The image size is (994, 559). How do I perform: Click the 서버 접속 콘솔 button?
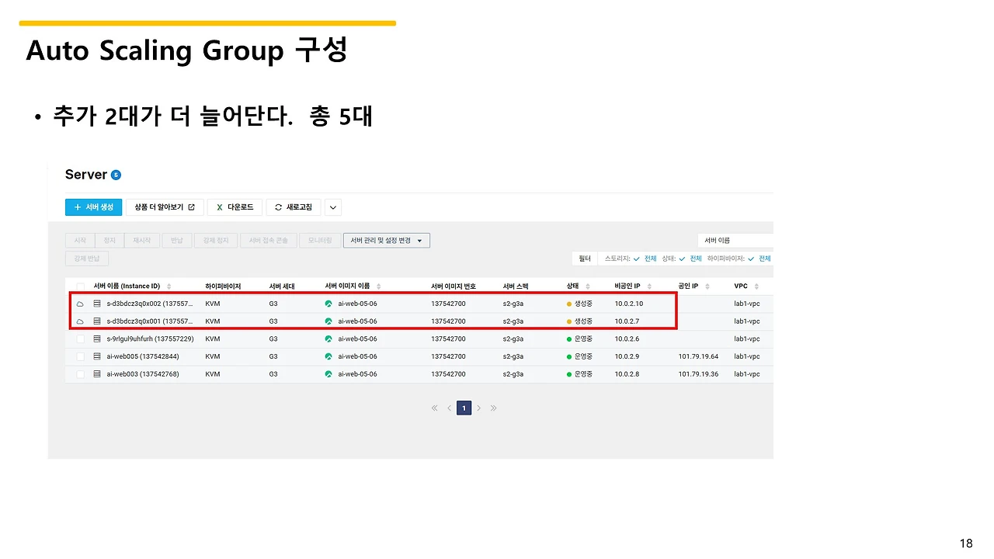point(268,241)
